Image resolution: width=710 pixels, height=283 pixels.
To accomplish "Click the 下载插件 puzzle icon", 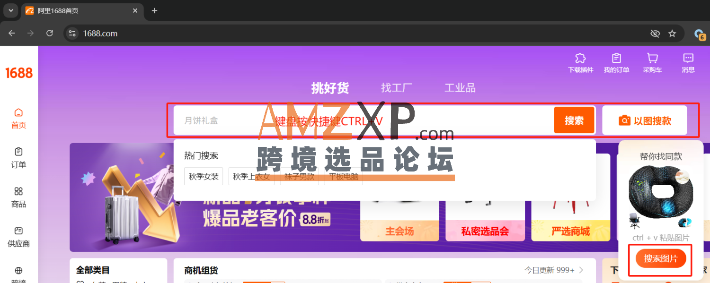I will (x=580, y=59).
